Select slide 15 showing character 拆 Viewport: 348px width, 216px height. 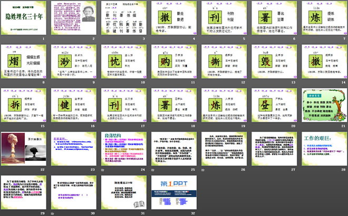coord(24,105)
